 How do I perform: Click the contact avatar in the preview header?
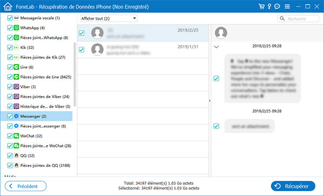coord(221,33)
